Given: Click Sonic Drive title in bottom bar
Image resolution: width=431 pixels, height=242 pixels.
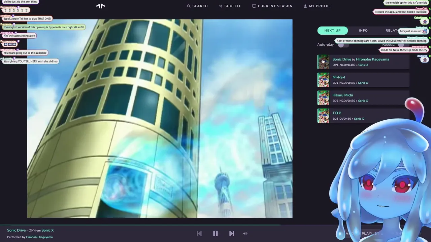Looking at the screenshot, I should (x=16, y=230).
